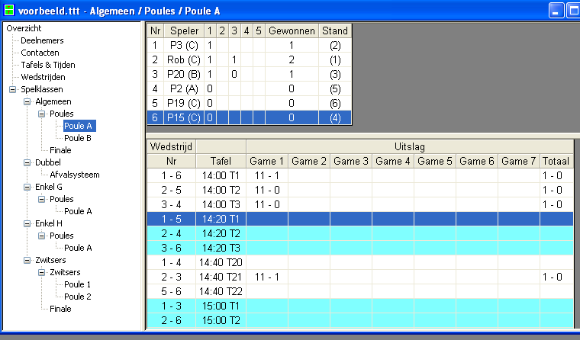The image size is (580, 340).
Task: Click the Gewonnen column header
Action: point(291,31)
